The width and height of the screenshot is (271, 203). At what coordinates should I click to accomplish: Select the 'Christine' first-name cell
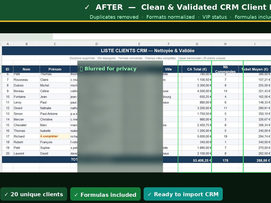point(55,119)
